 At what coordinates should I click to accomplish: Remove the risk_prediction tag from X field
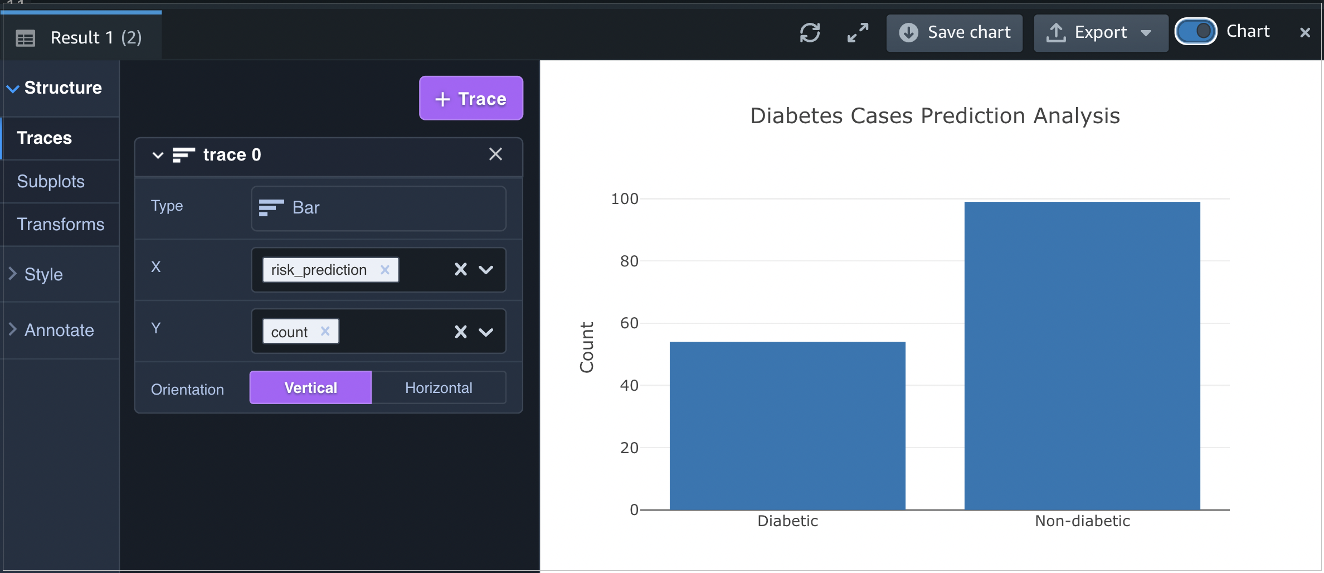(384, 270)
